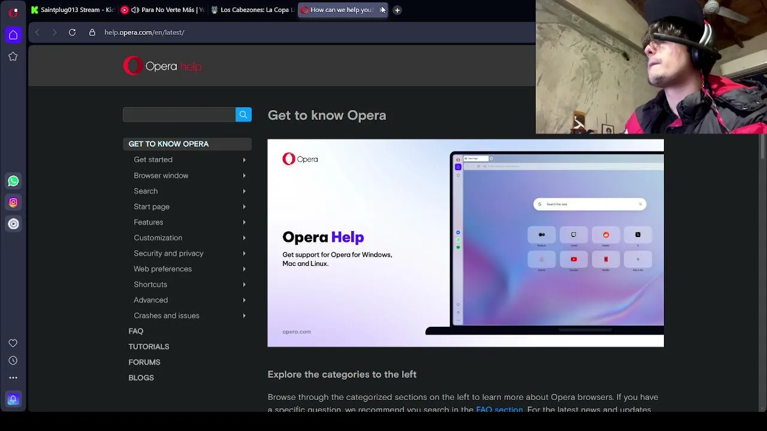The height and width of the screenshot is (431, 767).
Task: Open the three-dots sidebar setup
Action: (13, 378)
